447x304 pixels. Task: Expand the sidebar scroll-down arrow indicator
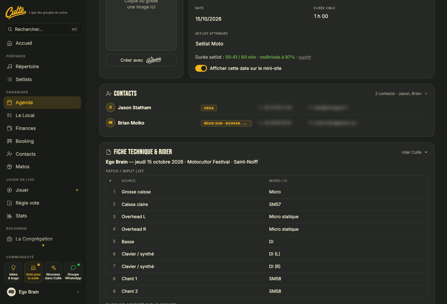coord(43,246)
